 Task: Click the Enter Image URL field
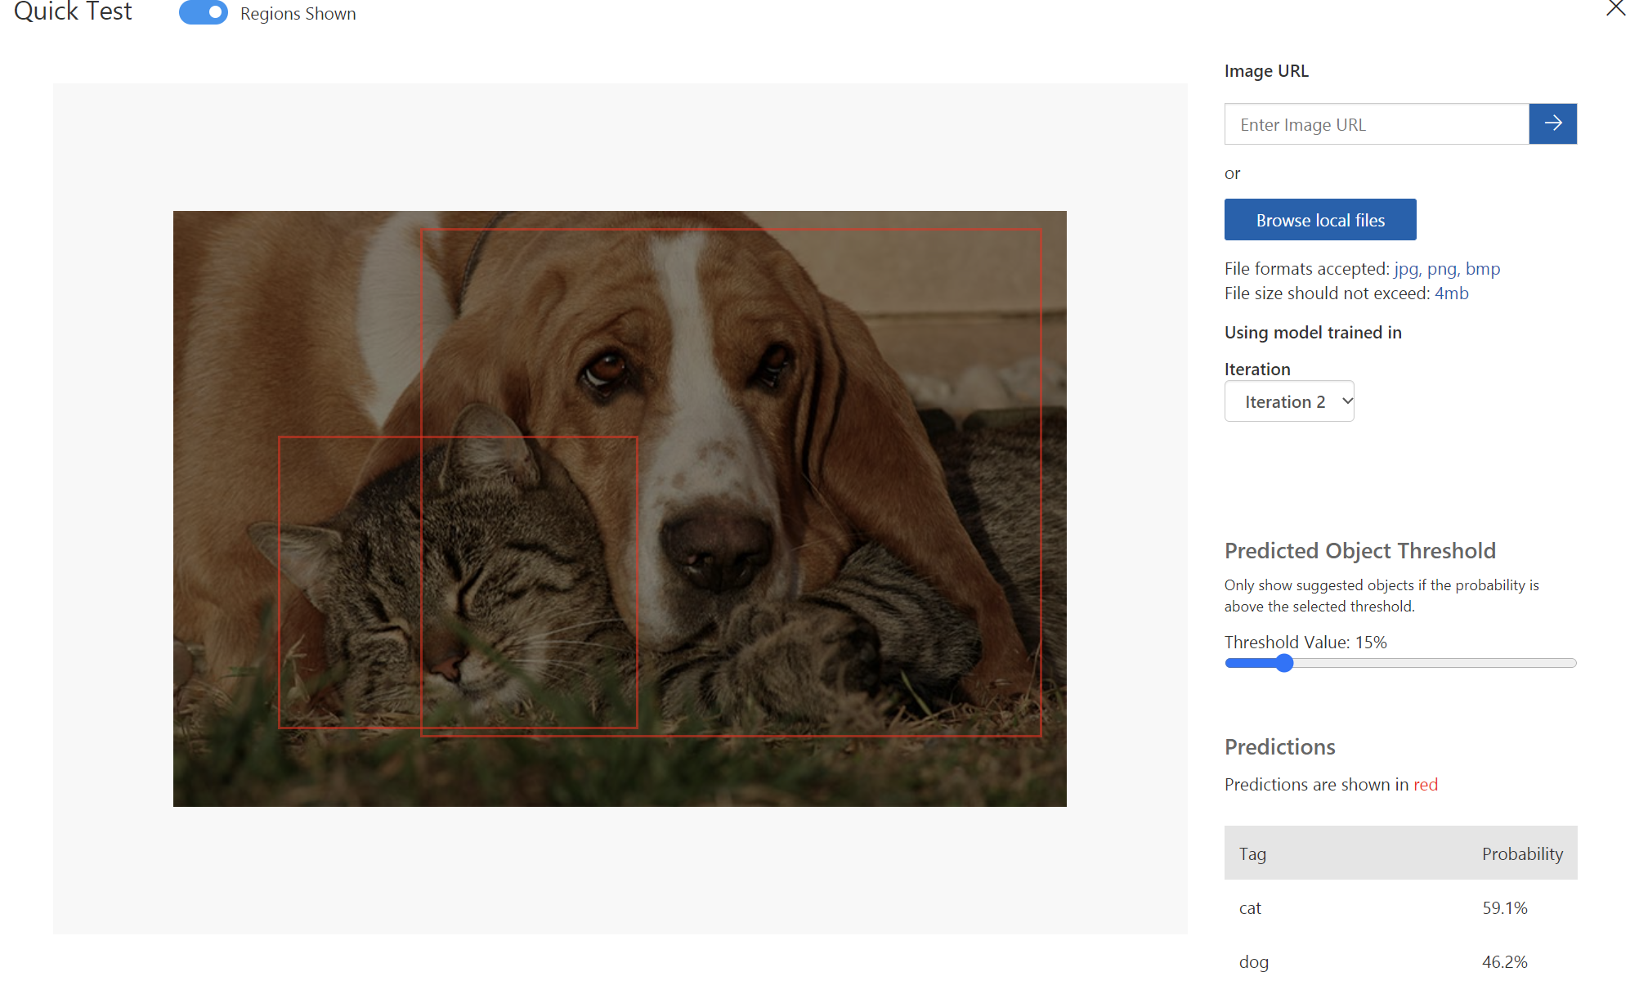[x=1376, y=124]
